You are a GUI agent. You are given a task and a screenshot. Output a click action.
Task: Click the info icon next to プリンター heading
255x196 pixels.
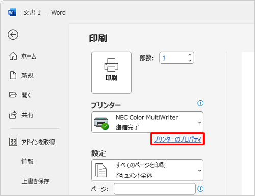[200, 103]
